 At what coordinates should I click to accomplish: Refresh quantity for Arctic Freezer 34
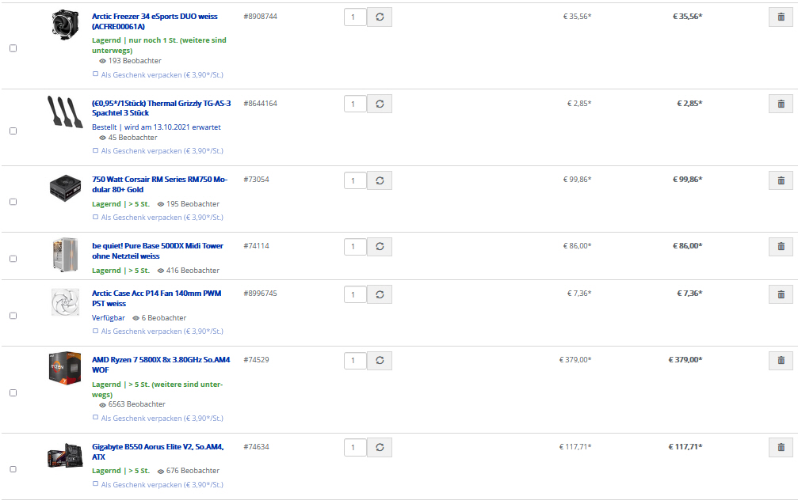point(380,17)
